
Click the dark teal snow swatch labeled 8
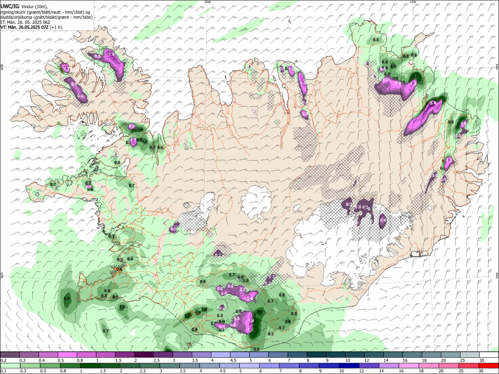(x=316, y=355)
